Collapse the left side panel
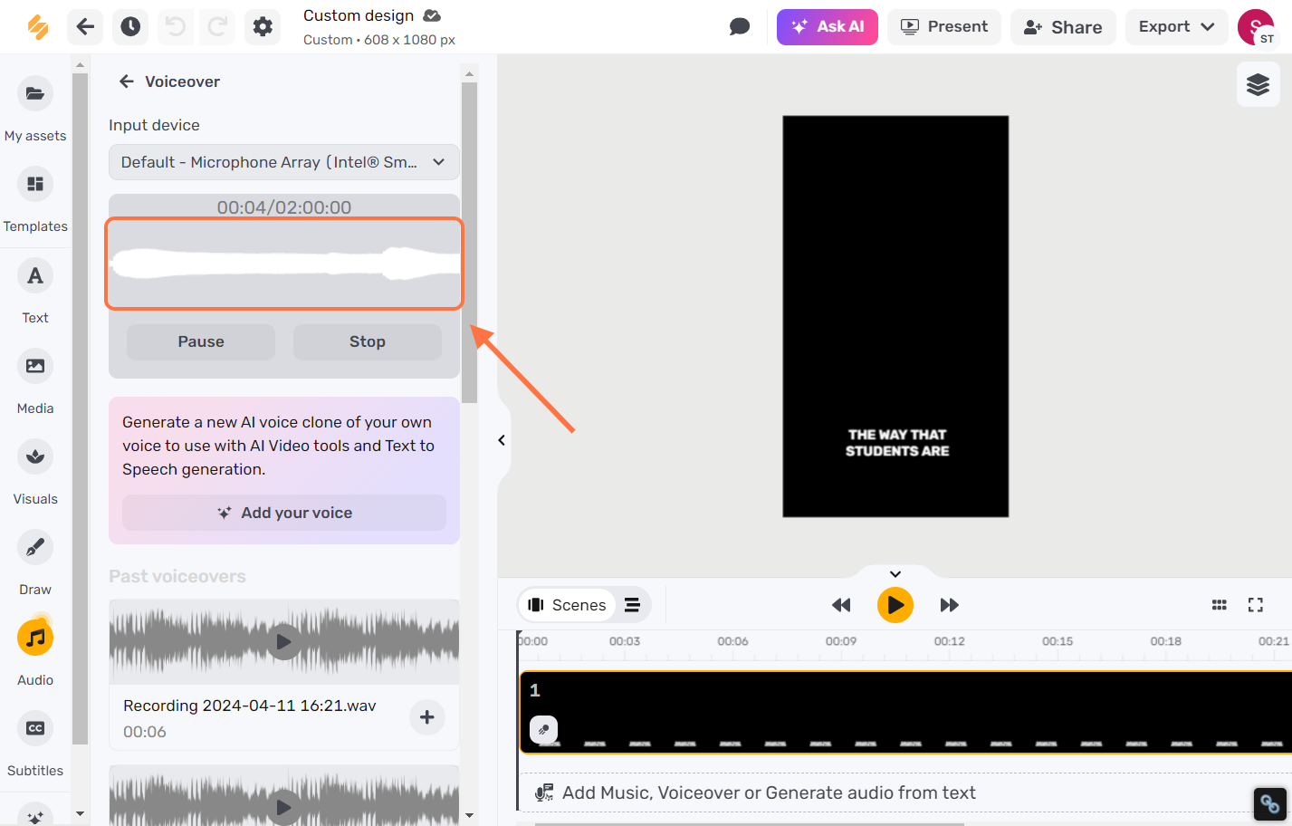The width and height of the screenshot is (1292, 826). point(502,440)
